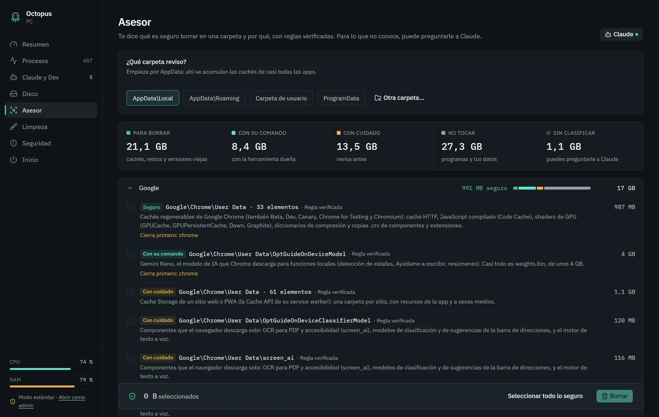Click the Resumen gauge icon
Viewport: 659px width, 417px height.
(13, 44)
